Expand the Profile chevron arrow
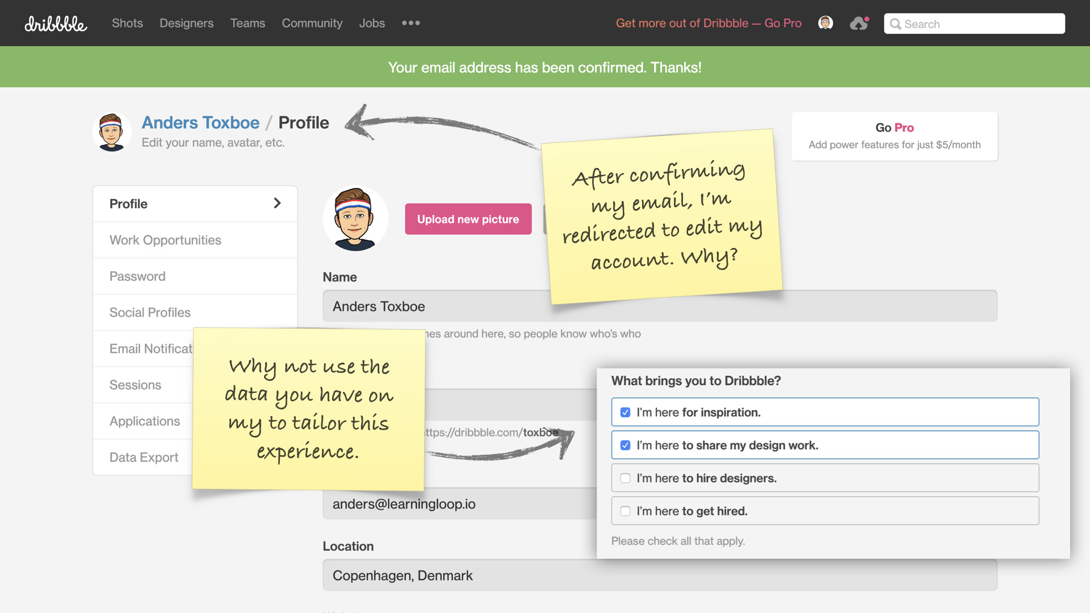The height and width of the screenshot is (613, 1090). [277, 203]
